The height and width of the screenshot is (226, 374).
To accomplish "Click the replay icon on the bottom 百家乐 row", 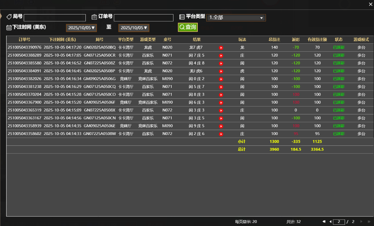I will [x=221, y=133].
